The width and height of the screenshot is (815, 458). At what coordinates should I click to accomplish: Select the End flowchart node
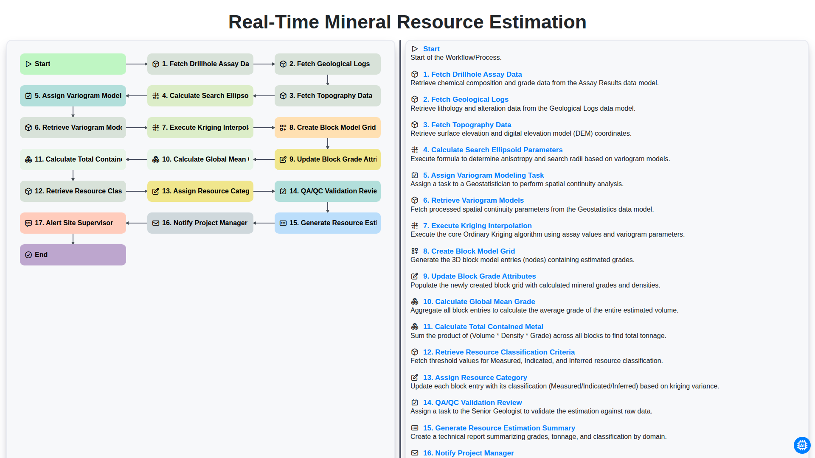73,255
